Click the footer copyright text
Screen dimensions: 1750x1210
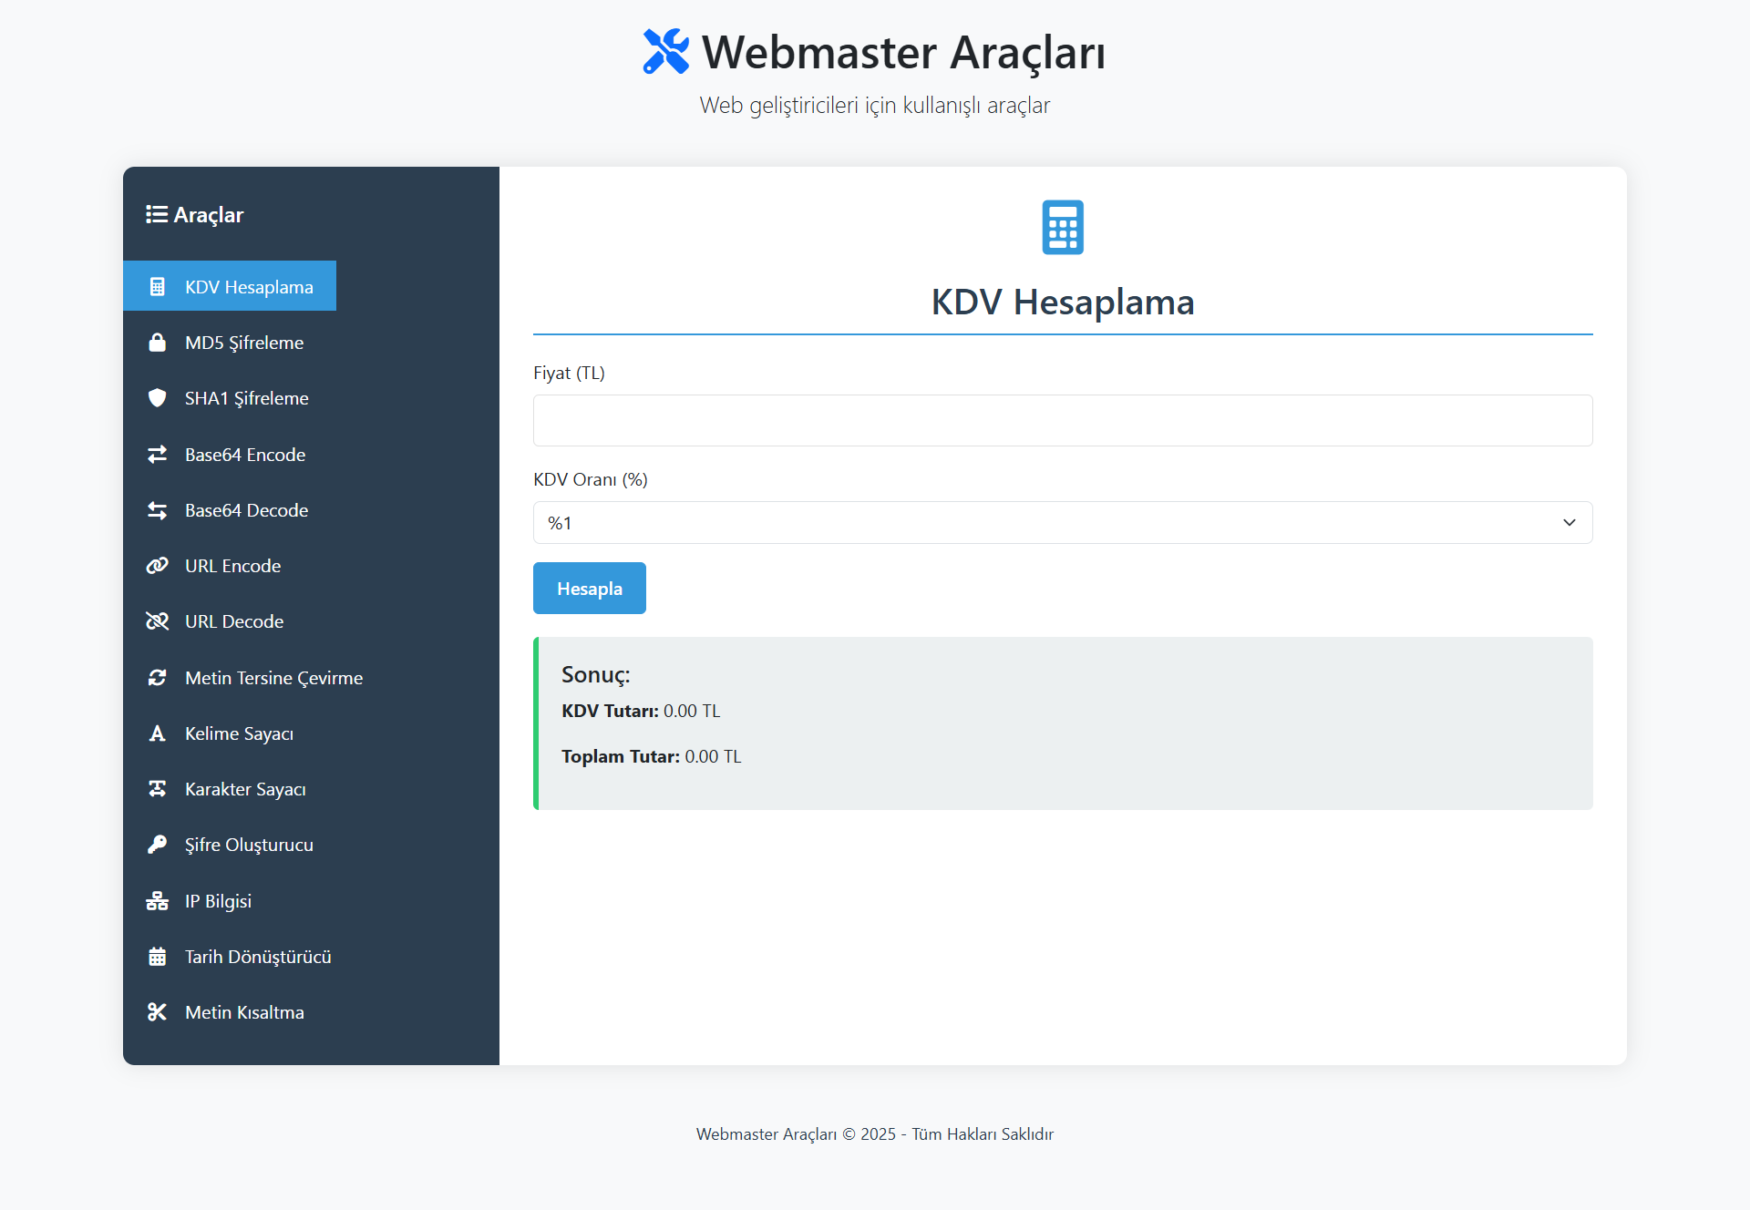[875, 1134]
